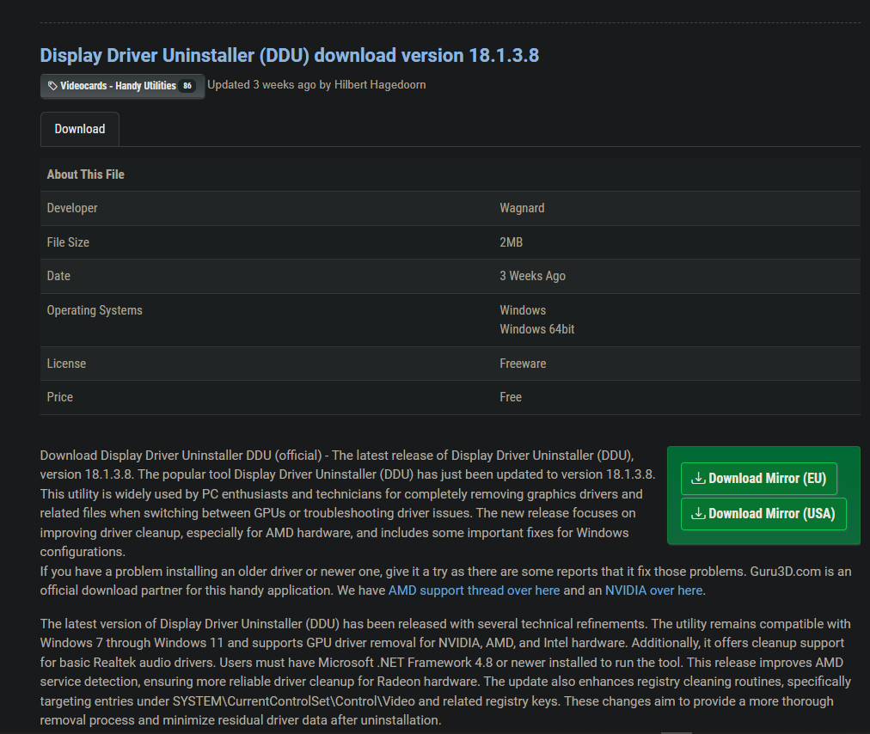The image size is (870, 734).
Task: Click the License row label
Action: click(x=66, y=364)
